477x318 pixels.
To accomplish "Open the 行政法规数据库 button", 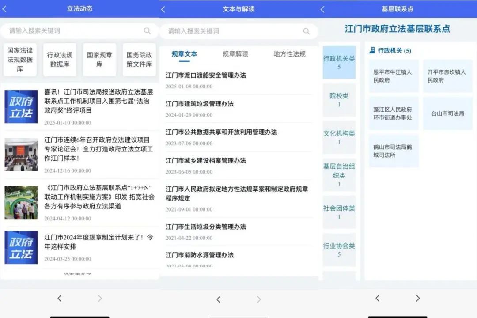I will (60, 60).
